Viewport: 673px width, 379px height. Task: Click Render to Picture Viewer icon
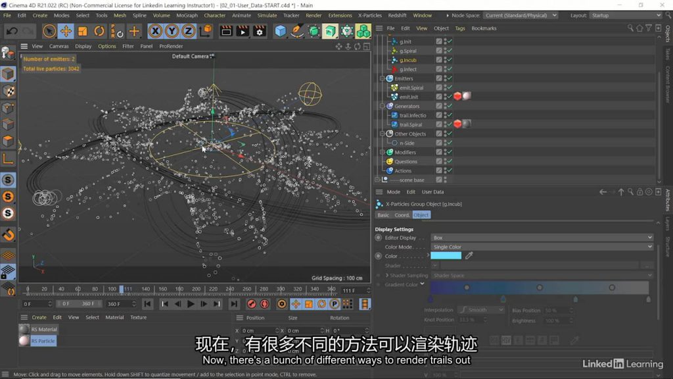(243, 31)
